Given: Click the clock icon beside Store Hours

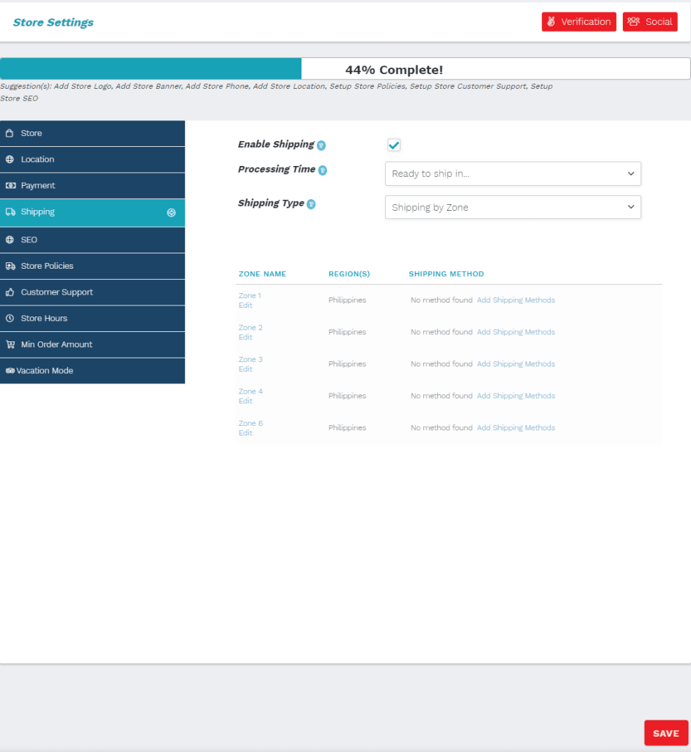Looking at the screenshot, I should click(10, 319).
